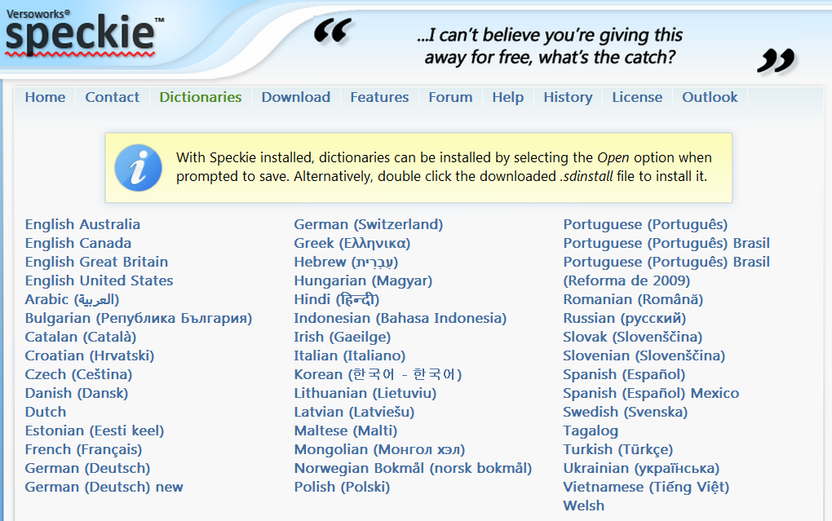Select English United States dictionary
The image size is (832, 521).
click(100, 280)
